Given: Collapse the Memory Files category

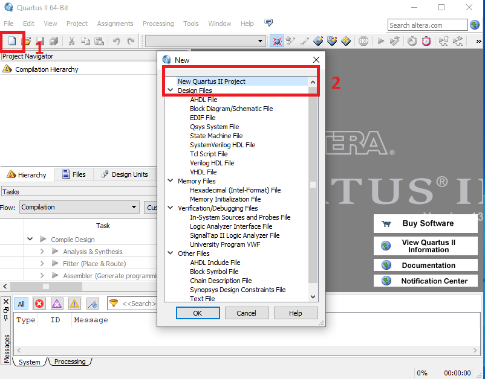Looking at the screenshot, I should [x=170, y=180].
